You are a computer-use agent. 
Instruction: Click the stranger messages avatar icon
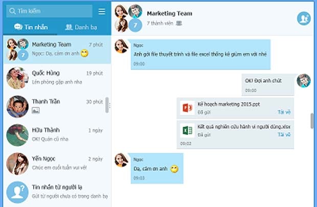[17, 192]
